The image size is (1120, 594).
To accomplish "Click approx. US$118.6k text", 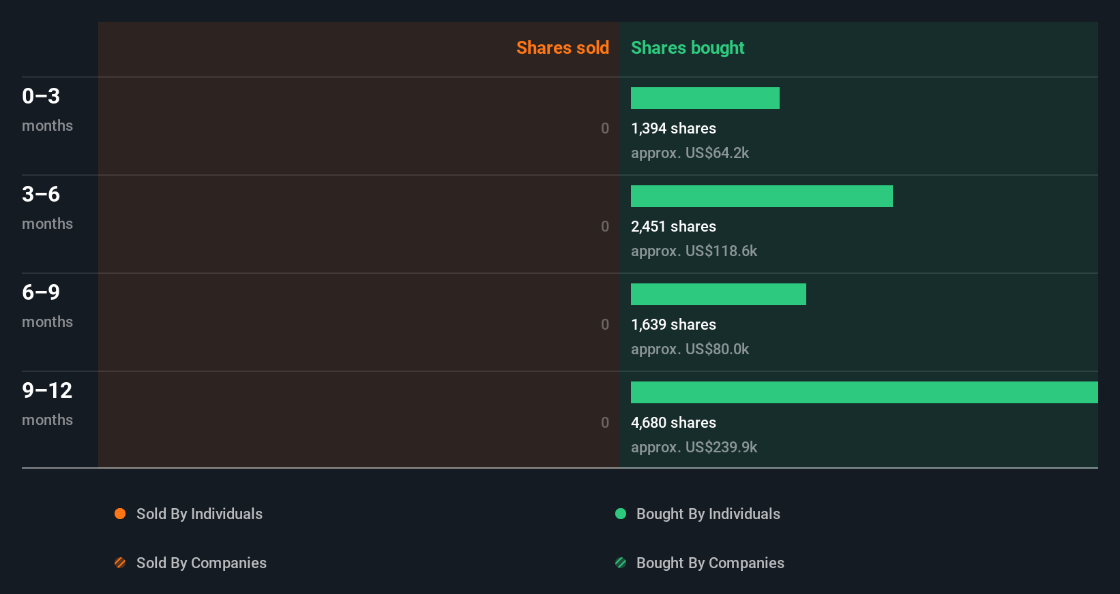I will (694, 251).
